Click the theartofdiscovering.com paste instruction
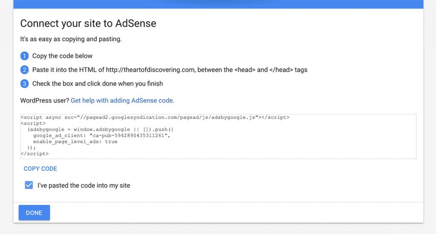 (169, 70)
